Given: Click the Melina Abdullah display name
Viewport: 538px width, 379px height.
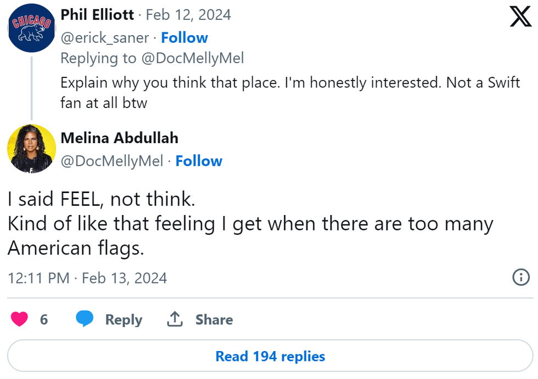Looking at the screenshot, I should click(119, 138).
